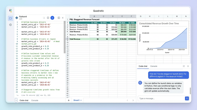This screenshot has height=110, width=197.
Task: Open the chat history list icon
Action: coord(184,66)
